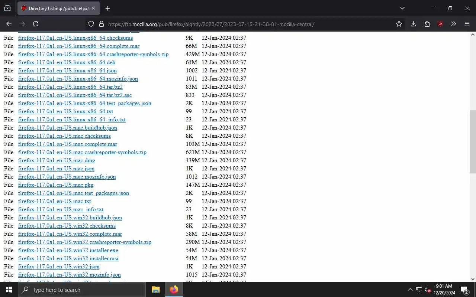
Task: Open File Explorer from the taskbar
Action: (155, 290)
